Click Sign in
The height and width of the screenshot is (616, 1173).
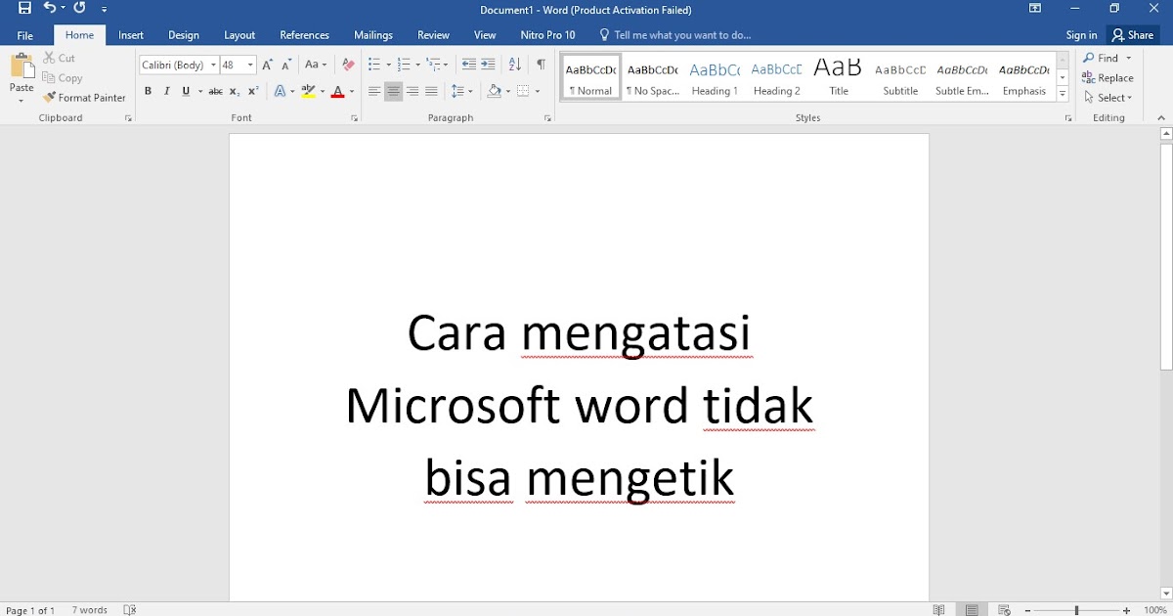coord(1081,35)
